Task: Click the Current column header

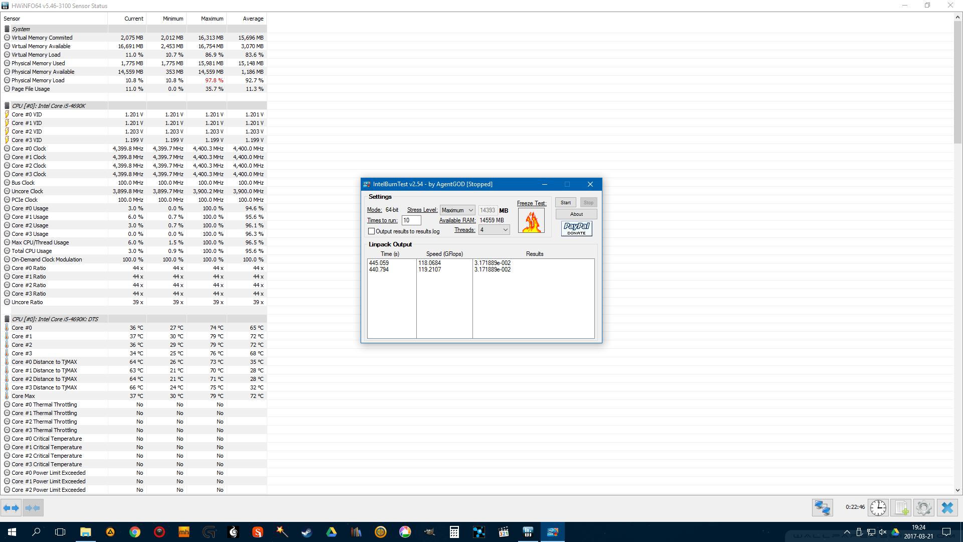Action: (127, 19)
